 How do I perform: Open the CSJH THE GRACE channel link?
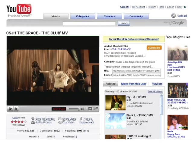[x=121, y=49]
